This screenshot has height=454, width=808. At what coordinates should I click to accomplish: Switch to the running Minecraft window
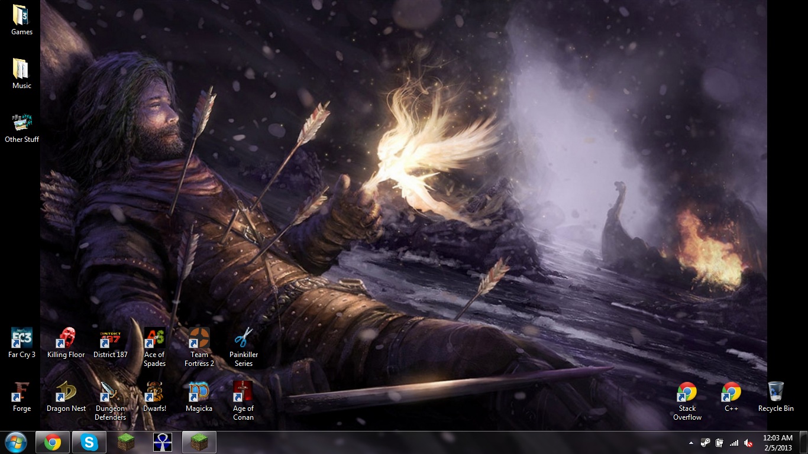click(199, 442)
